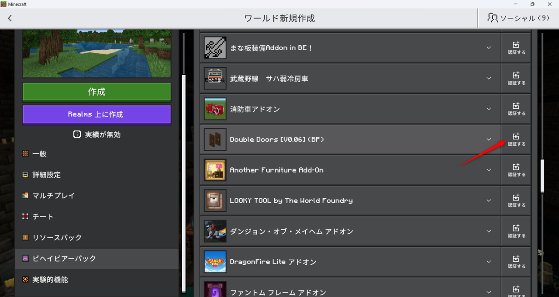Activate the ダンジョン・オブ・メイヘム アドオン pack
559x297 pixels.
point(516,231)
